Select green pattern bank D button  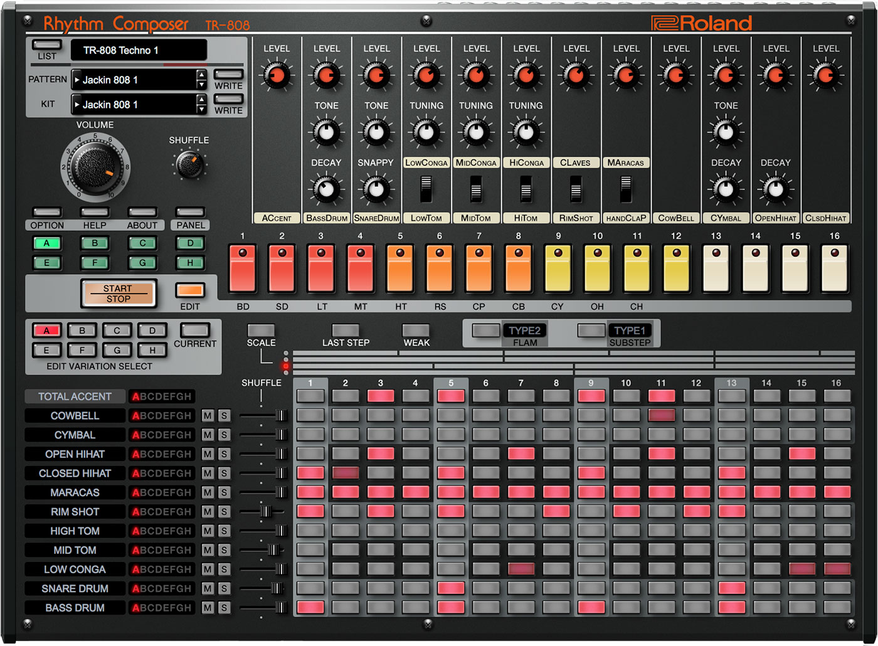(x=190, y=243)
